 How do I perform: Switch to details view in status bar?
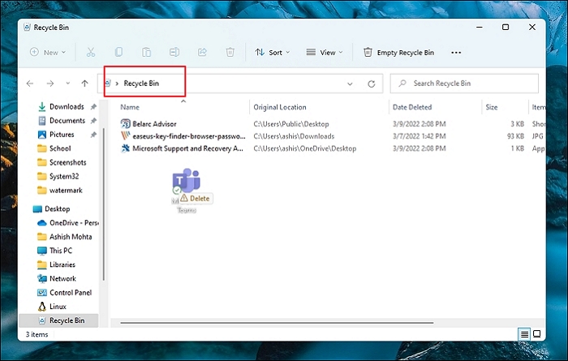click(x=525, y=334)
